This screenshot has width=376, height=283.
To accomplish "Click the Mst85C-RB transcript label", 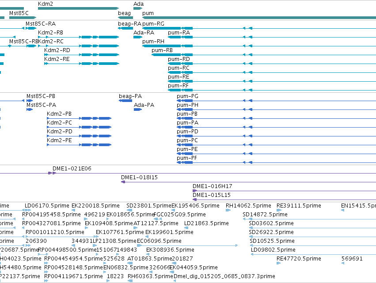I will coord(23,42).
